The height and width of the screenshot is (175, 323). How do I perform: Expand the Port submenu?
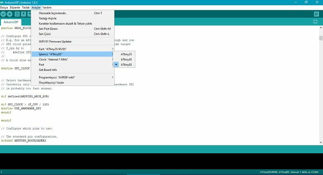(73, 65)
